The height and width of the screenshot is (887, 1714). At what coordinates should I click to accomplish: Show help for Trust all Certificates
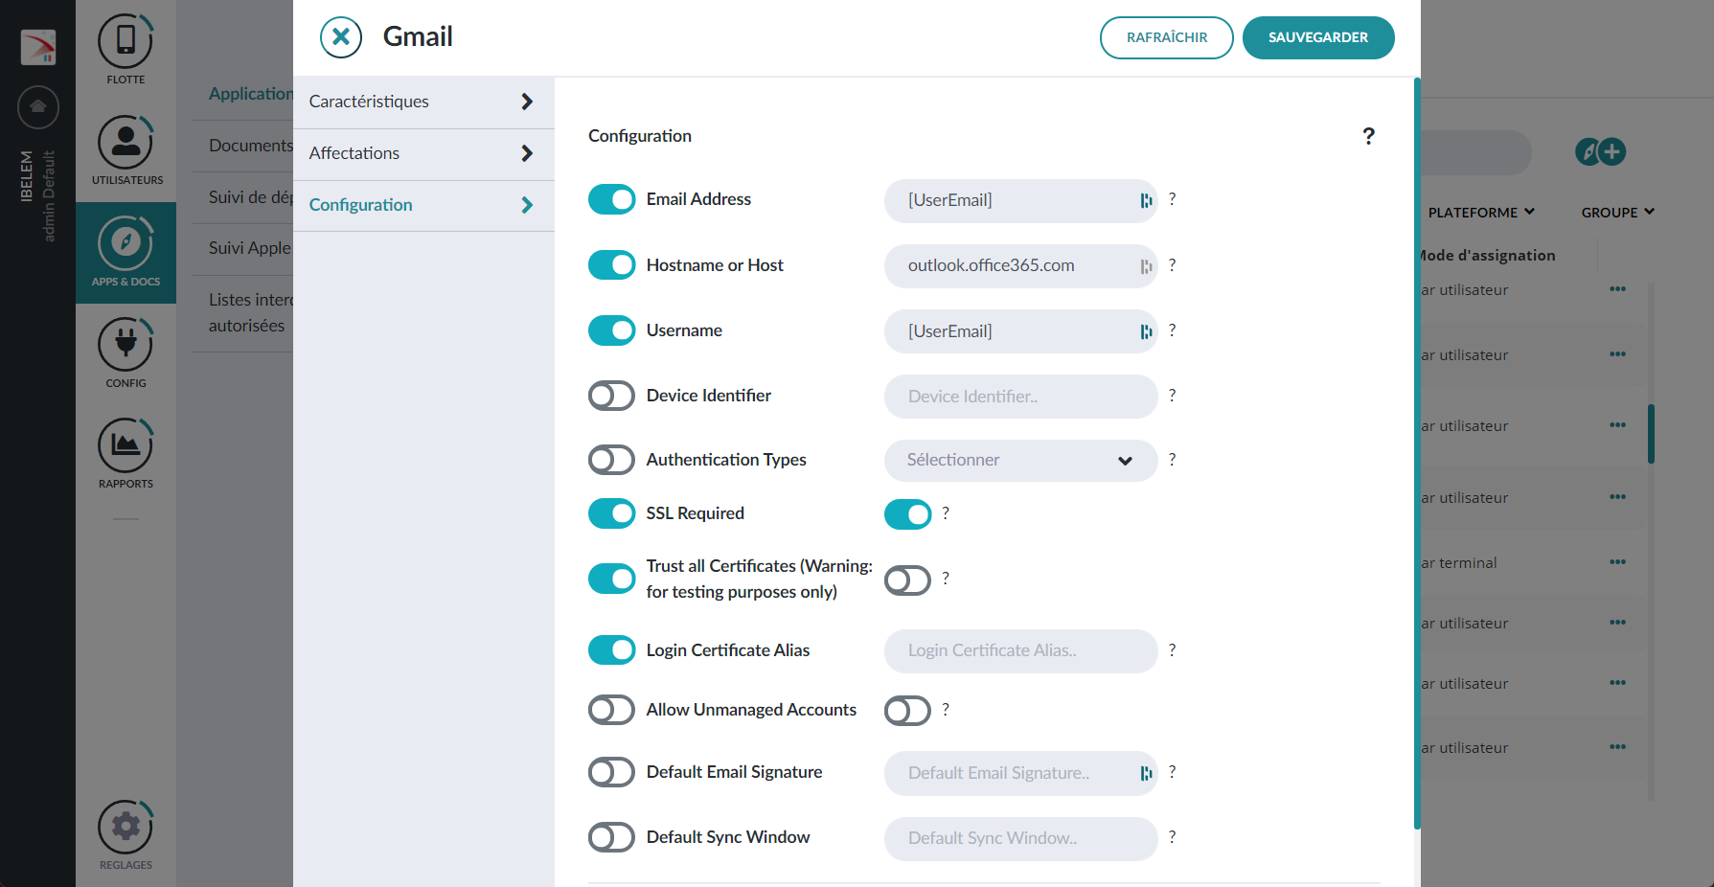[946, 579]
